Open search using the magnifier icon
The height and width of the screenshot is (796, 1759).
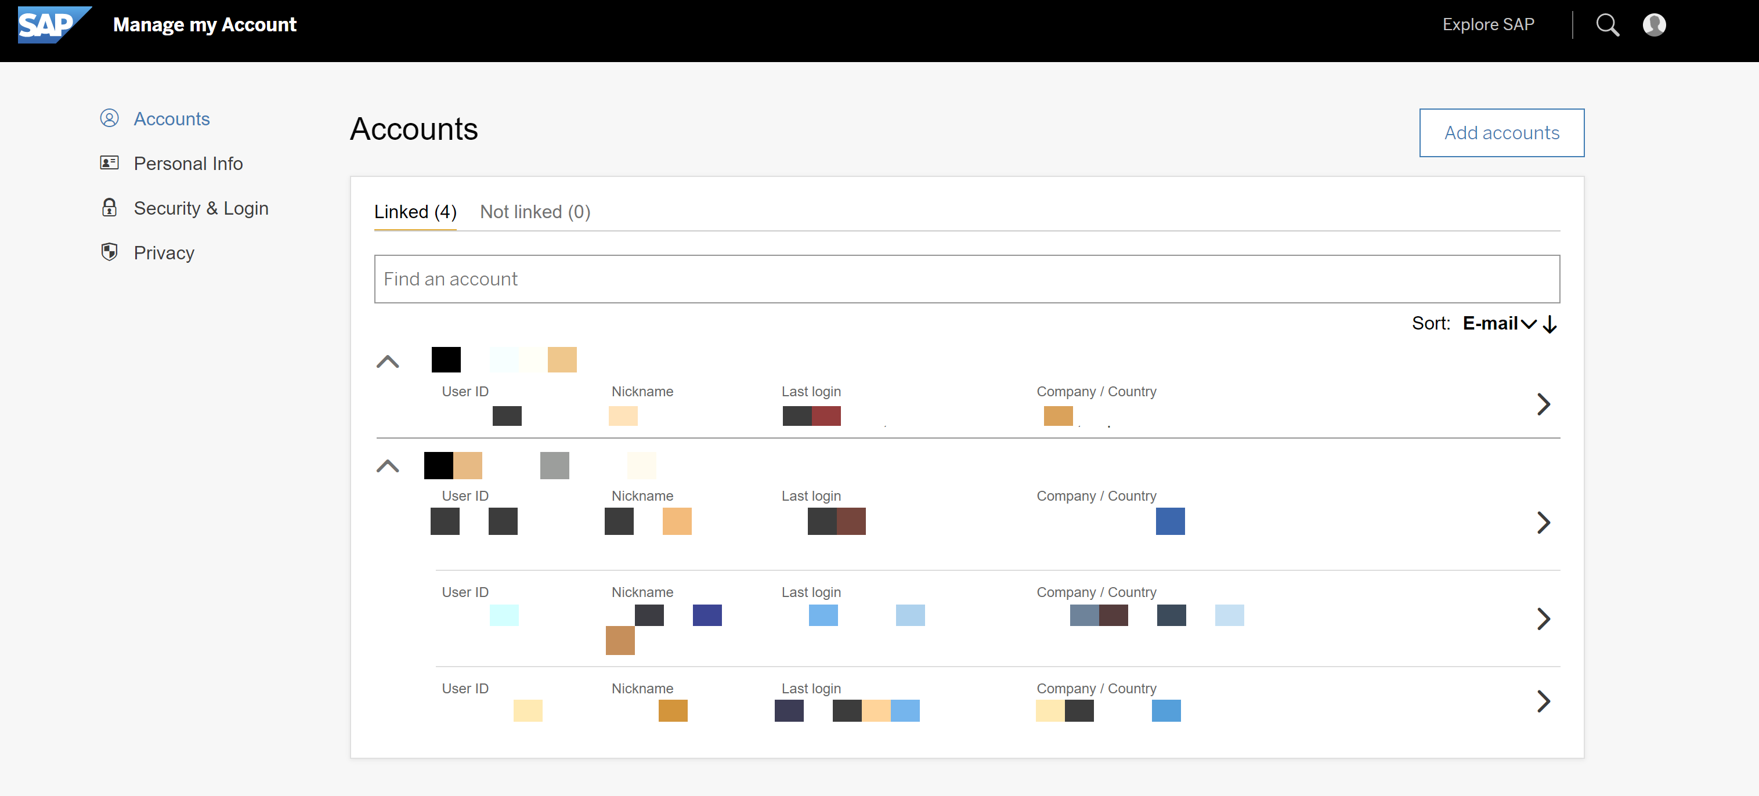(1608, 24)
